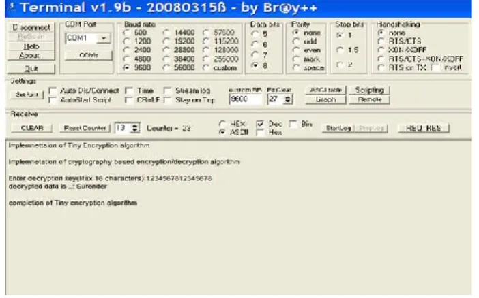479x298 pixels.
Task: Click the About button
Action: click(x=31, y=56)
